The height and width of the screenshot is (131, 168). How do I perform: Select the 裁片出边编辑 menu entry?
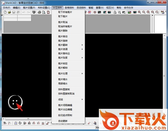click(x=68, y=109)
